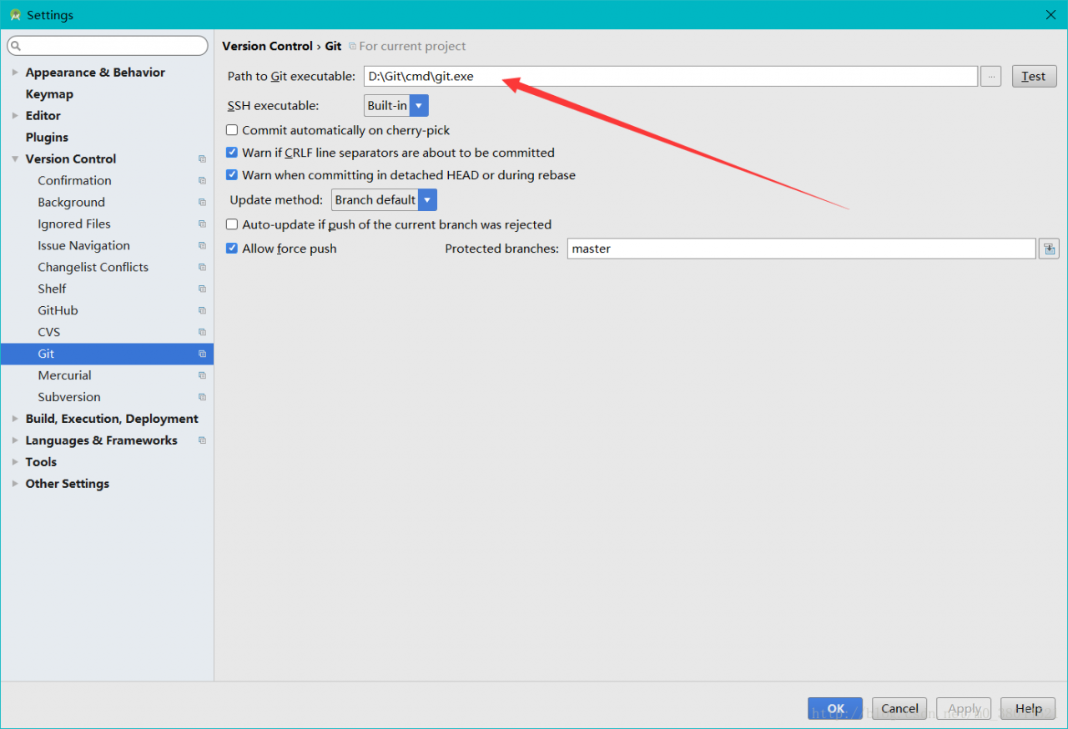Select Plugins in the settings tree
Viewport: 1068px width, 729px height.
click(47, 138)
